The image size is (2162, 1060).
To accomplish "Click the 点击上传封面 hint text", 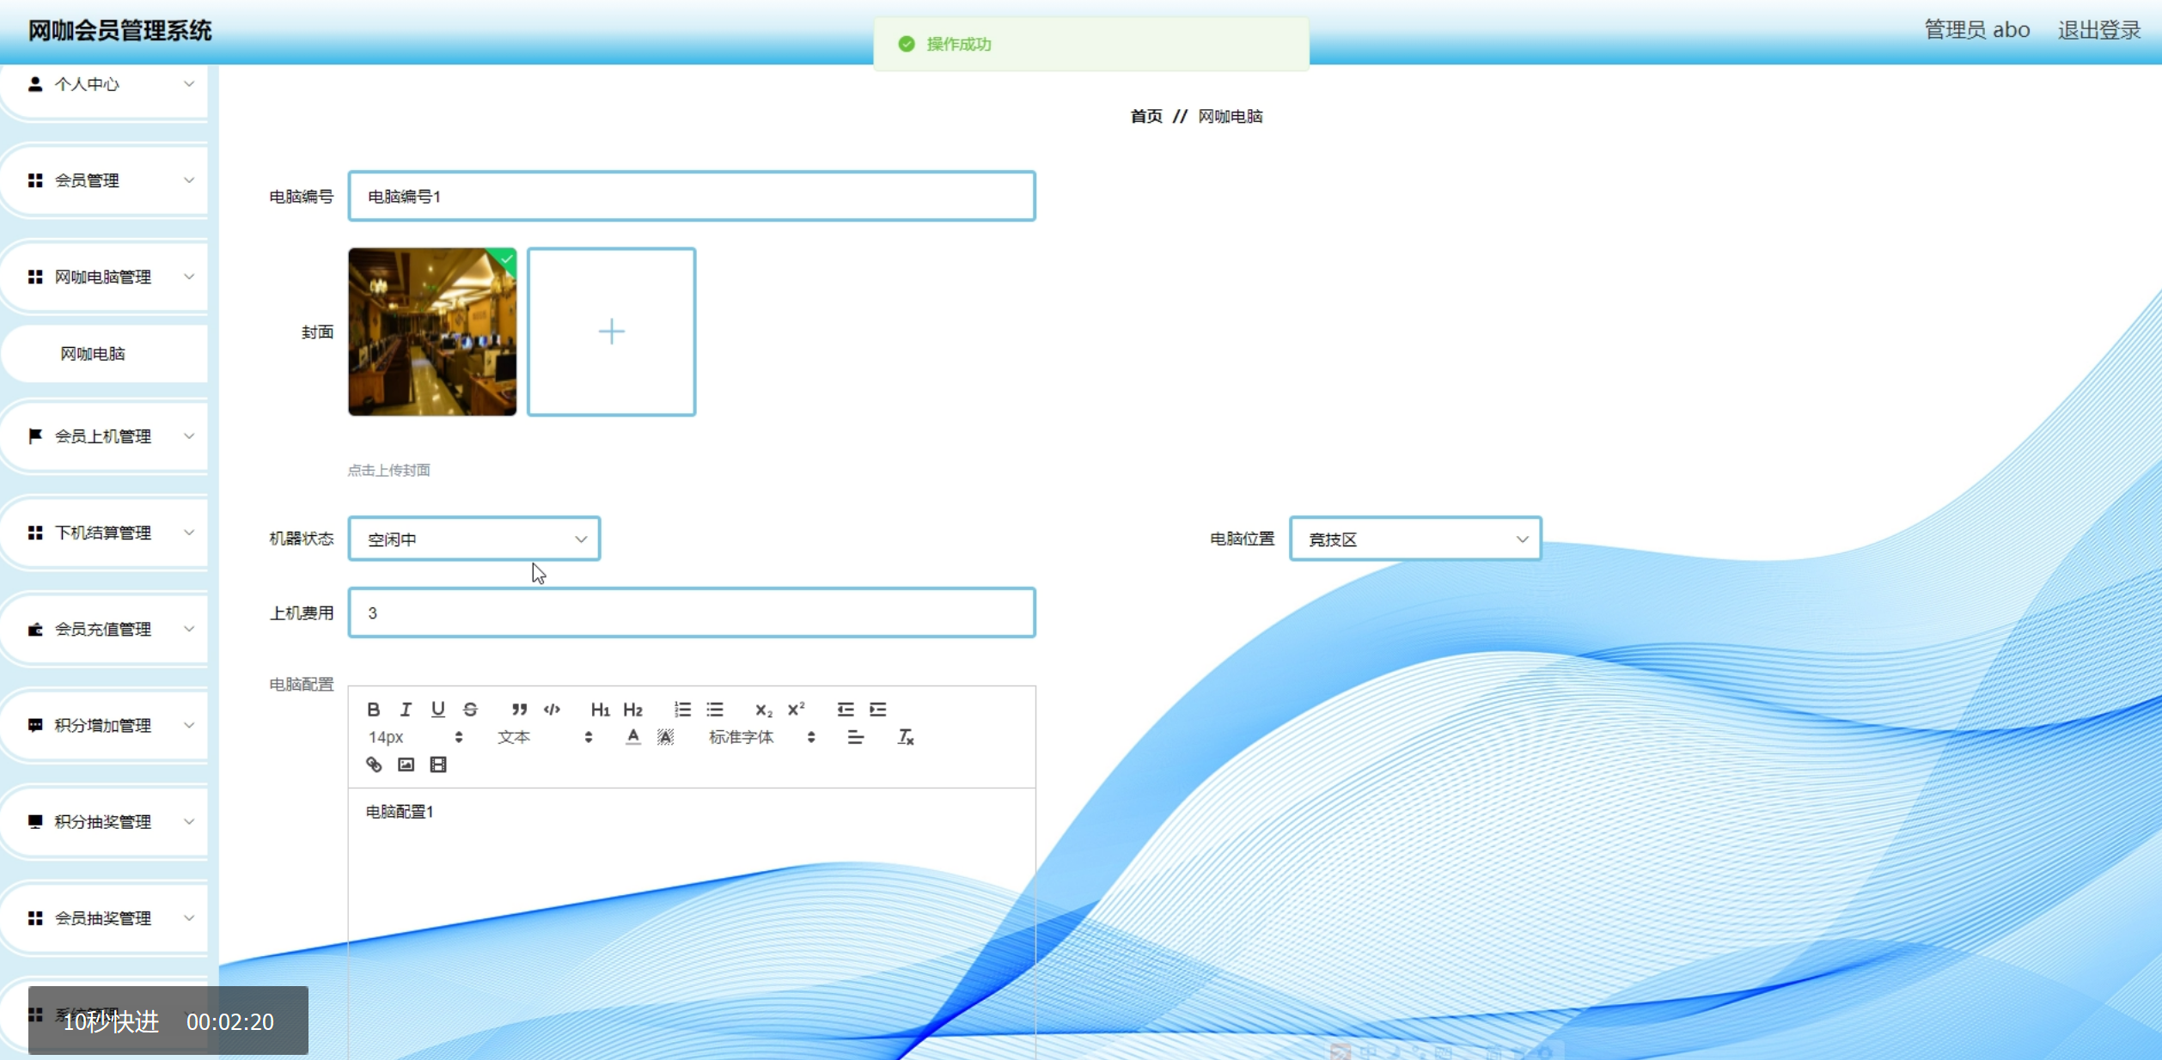I will pos(389,470).
